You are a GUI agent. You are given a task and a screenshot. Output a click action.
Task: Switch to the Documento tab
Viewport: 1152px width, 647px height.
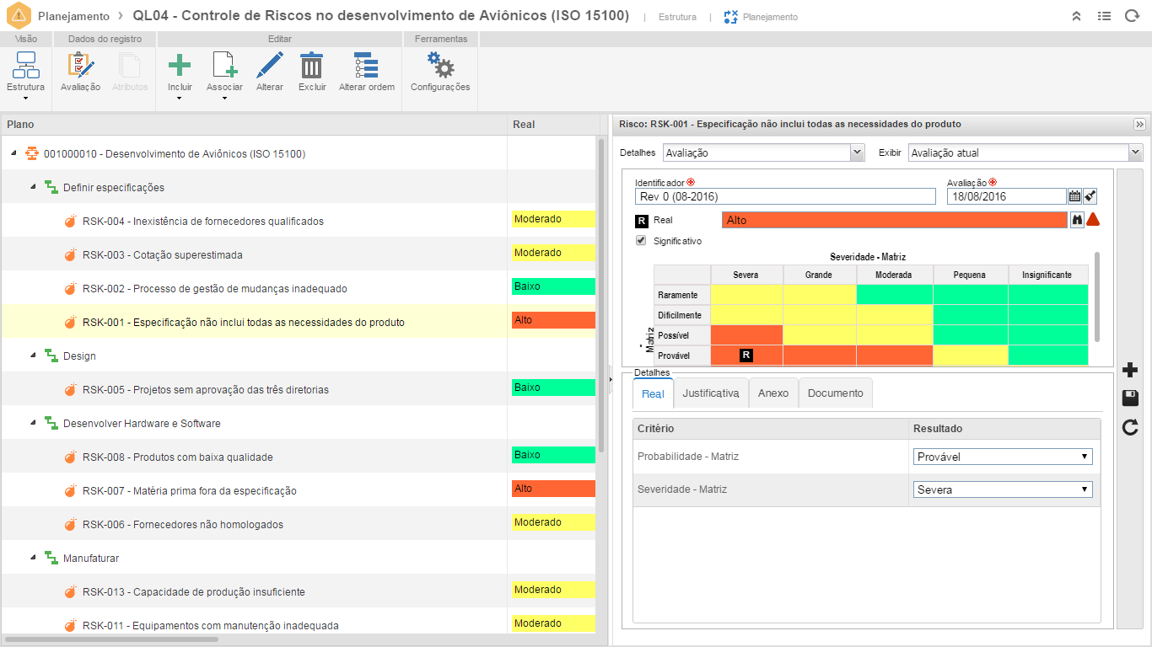(835, 393)
